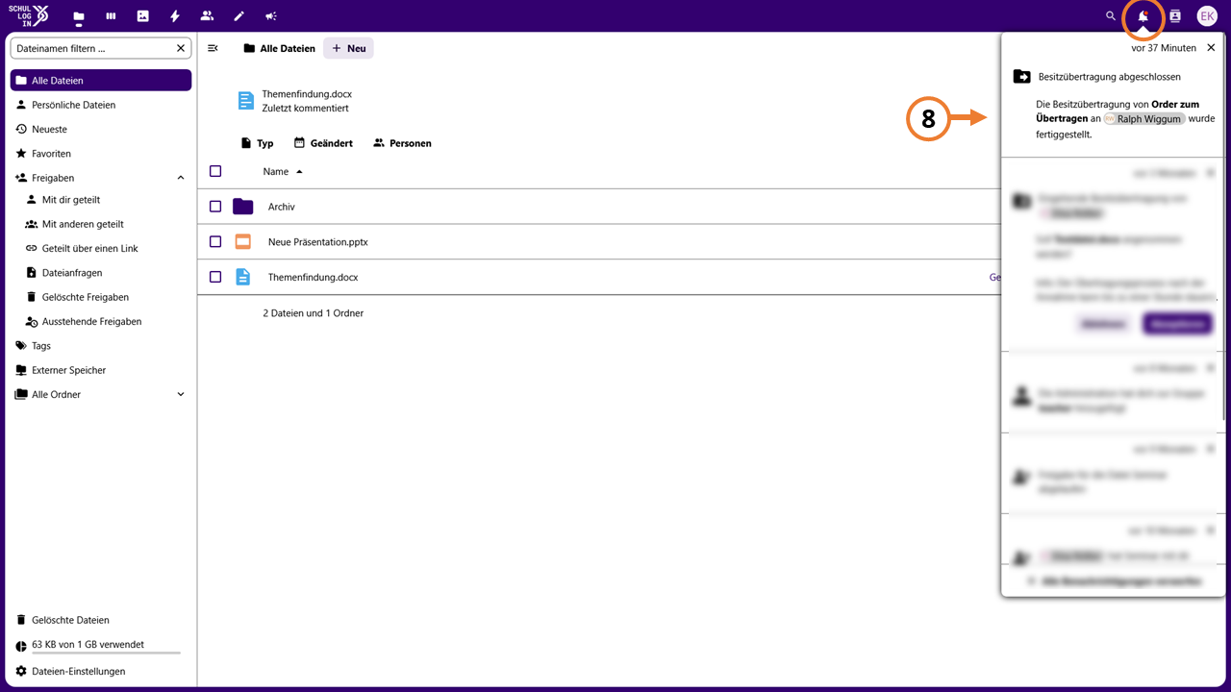Open the Deck app icon in top bar
Image resolution: width=1231 pixels, height=692 pixels.
(x=111, y=16)
